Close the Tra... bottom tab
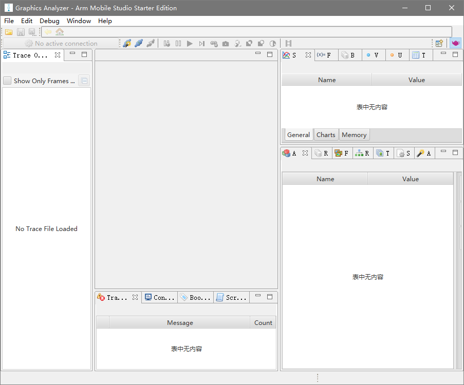Viewport: 464px width, 385px height. (x=135, y=297)
